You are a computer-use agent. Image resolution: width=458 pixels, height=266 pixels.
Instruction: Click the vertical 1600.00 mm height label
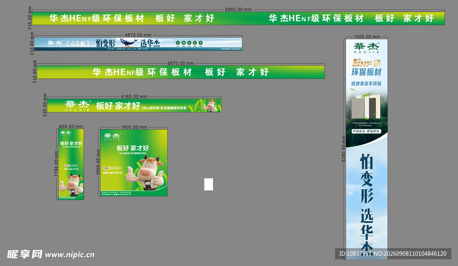(98, 162)
